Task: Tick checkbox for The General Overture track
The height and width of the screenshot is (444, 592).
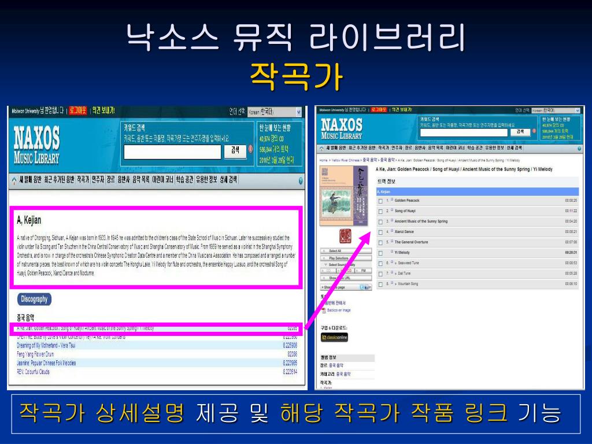Action: 380,242
